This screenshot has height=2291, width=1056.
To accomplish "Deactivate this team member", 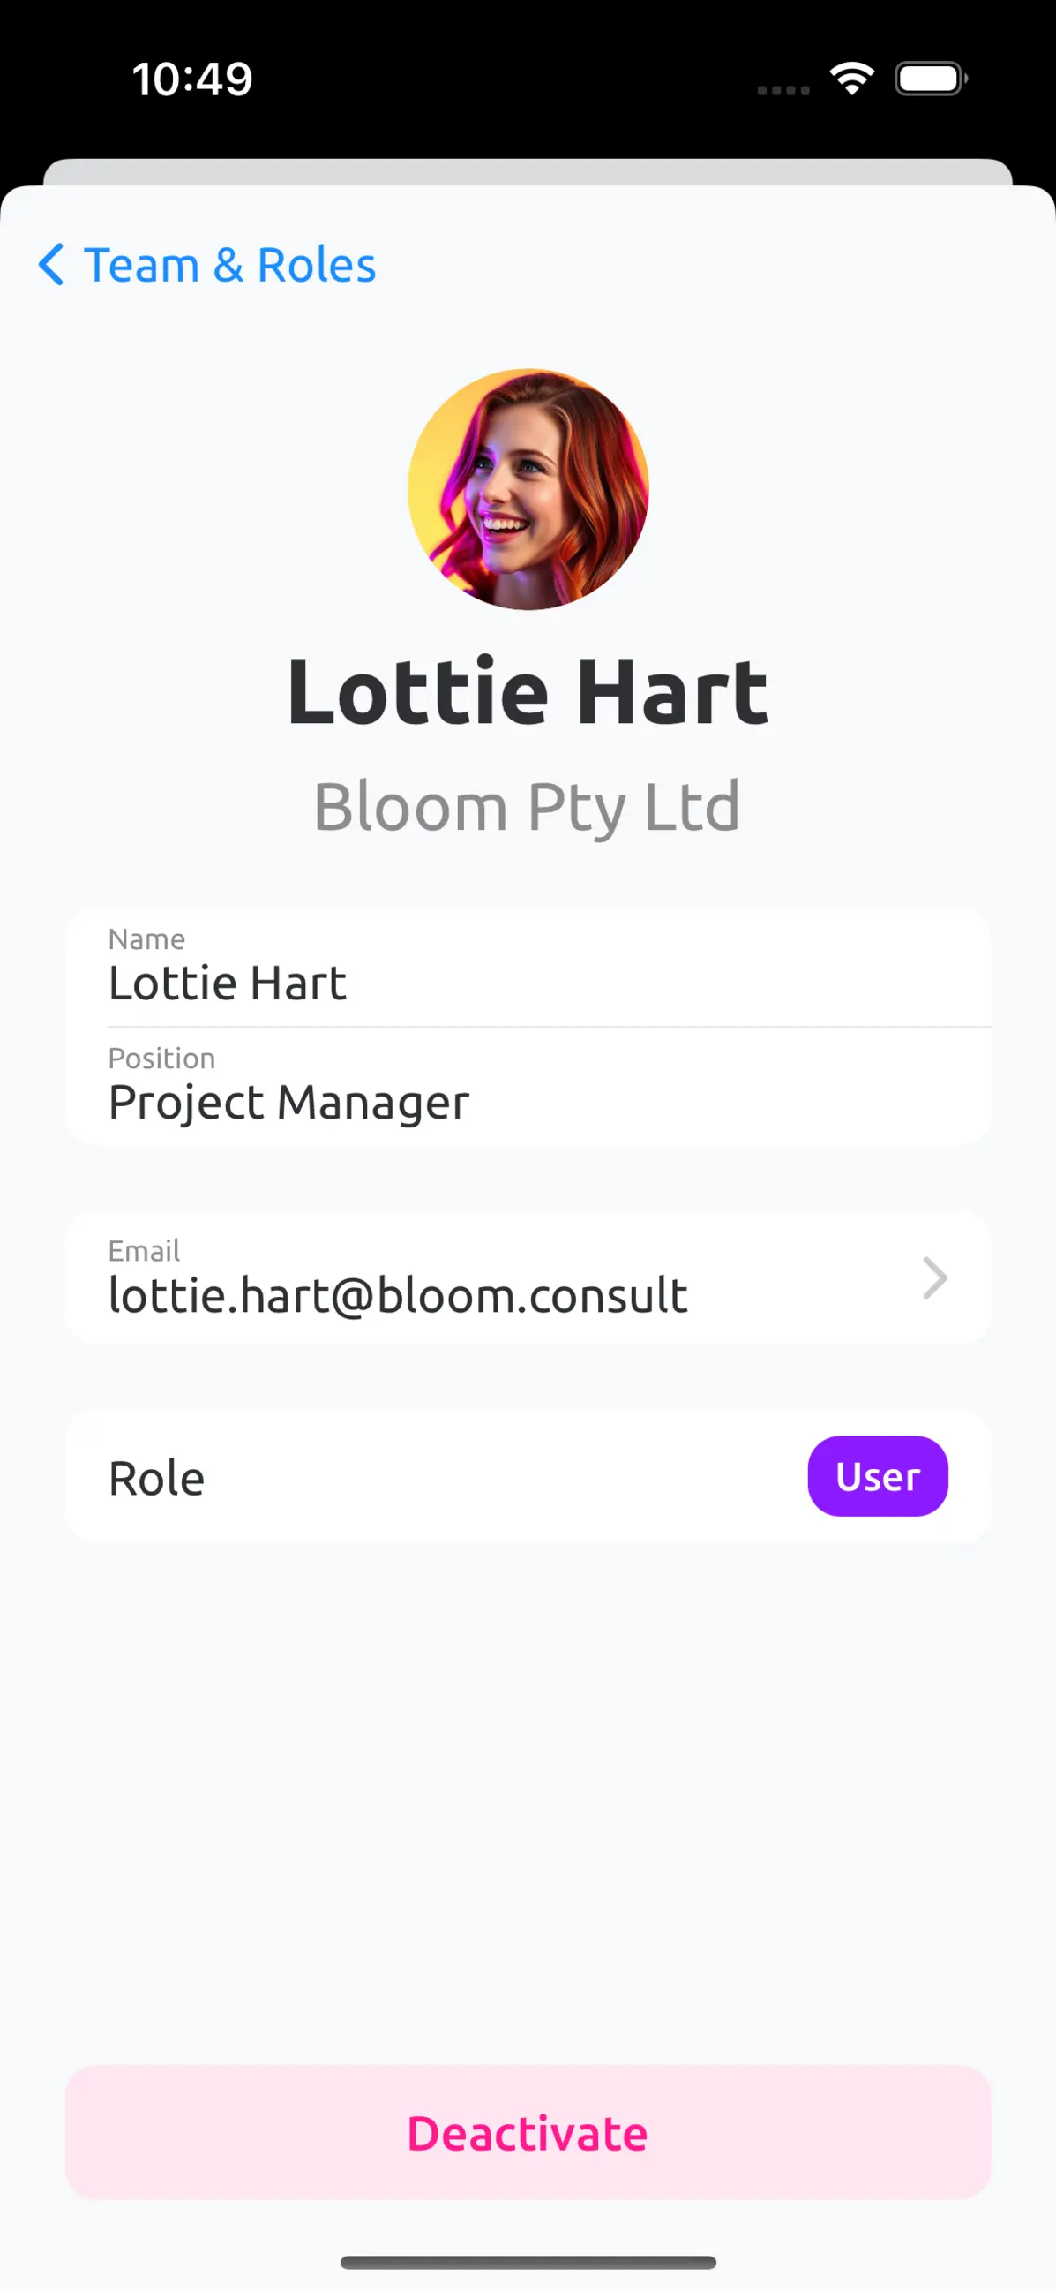I will click(x=528, y=2133).
